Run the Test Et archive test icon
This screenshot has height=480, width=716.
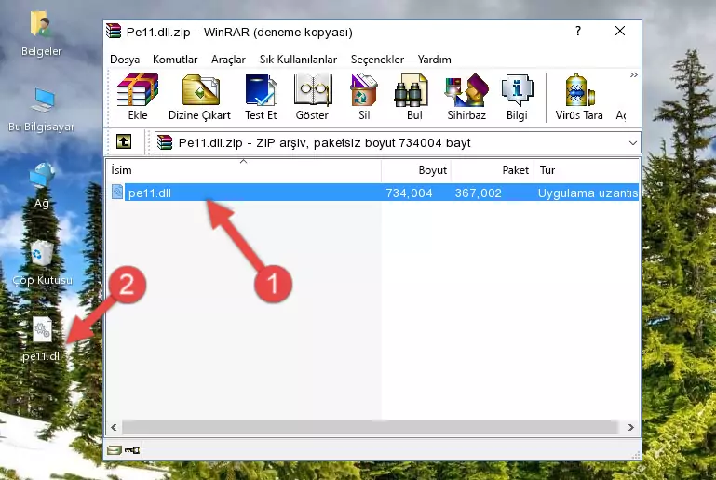pos(261,97)
